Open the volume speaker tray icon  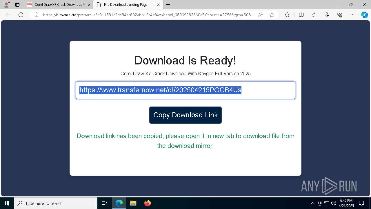coord(333,203)
